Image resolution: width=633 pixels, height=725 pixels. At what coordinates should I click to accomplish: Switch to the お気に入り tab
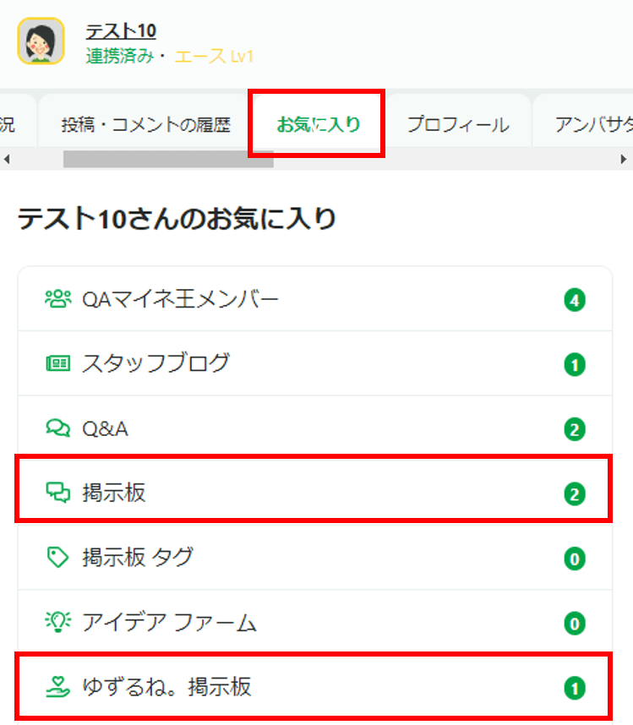318,125
